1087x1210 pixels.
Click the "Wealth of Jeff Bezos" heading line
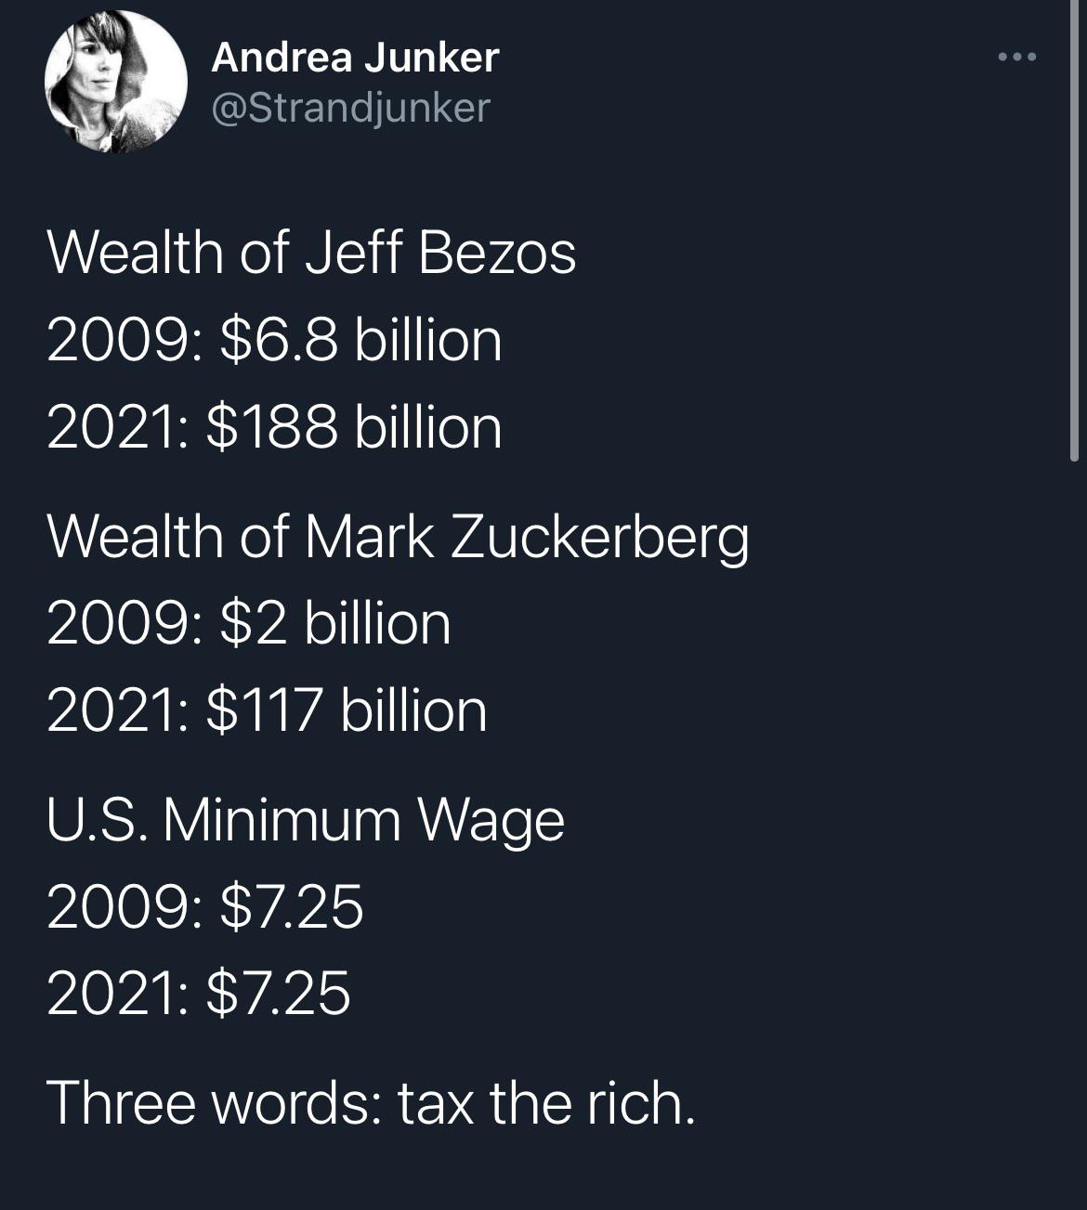[311, 254]
